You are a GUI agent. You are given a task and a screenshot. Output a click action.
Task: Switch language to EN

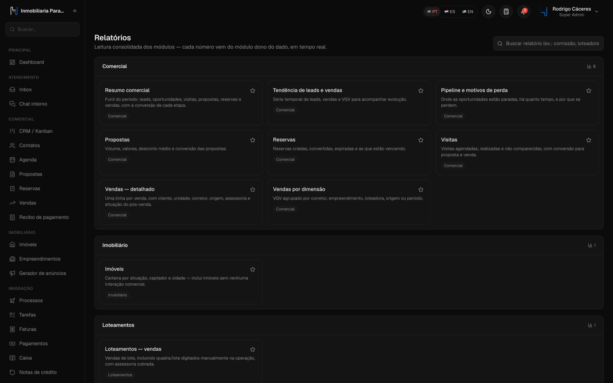(x=468, y=11)
